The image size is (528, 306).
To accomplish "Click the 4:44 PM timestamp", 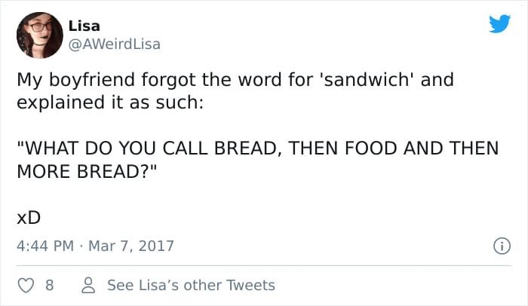I will click(45, 246).
